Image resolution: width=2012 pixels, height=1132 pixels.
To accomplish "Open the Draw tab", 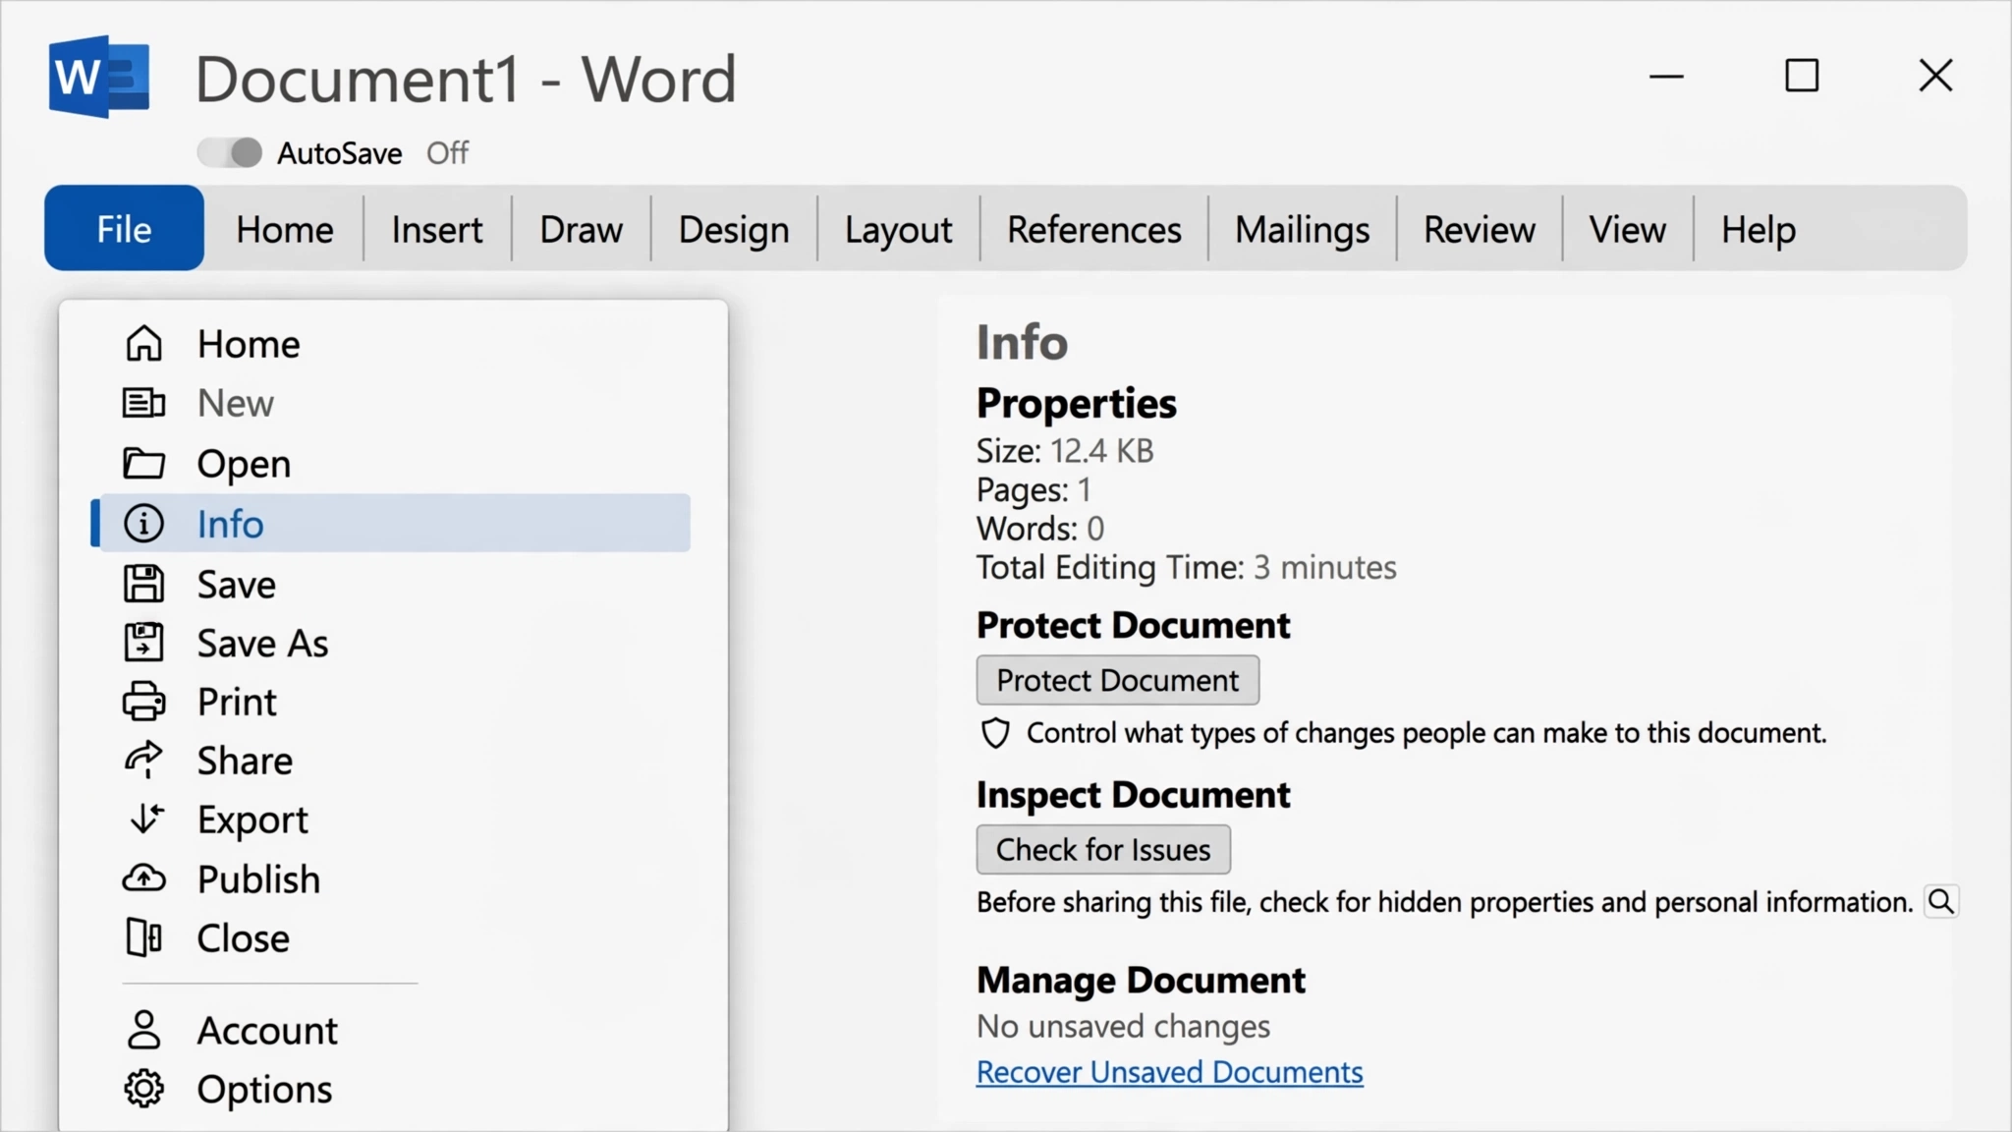I will [581, 229].
